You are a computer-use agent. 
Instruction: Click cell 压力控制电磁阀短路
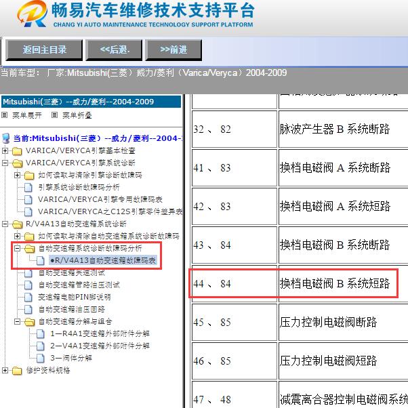point(344,361)
